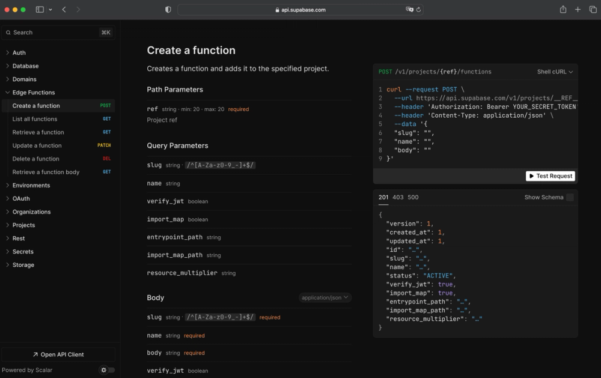Viewport: 601px width, 378px height.
Task: Open the Shell cURL language dropdown
Action: 555,72
